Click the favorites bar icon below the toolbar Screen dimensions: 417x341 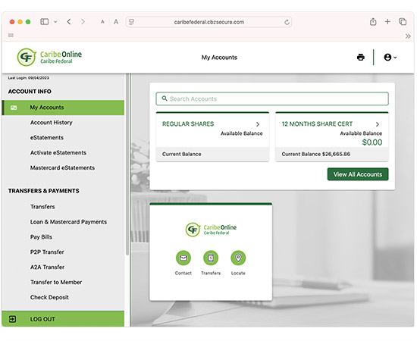coord(11,36)
